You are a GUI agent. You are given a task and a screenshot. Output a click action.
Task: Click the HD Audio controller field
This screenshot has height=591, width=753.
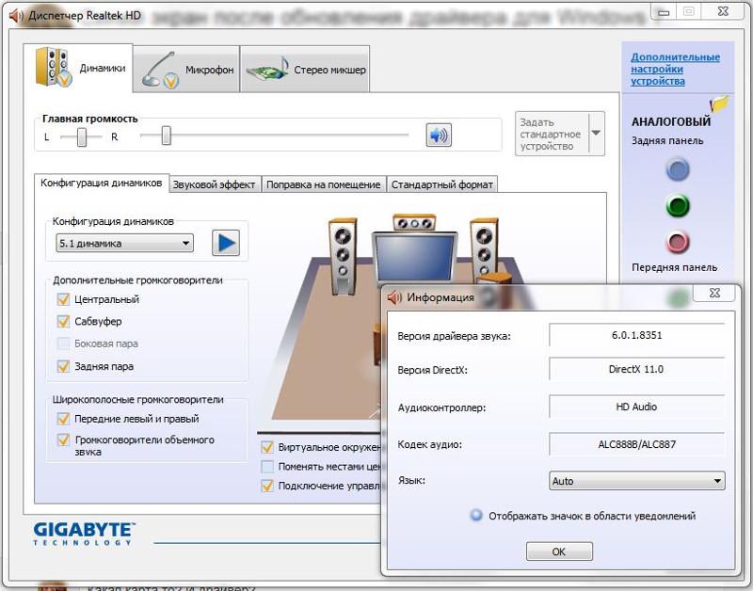(x=637, y=407)
